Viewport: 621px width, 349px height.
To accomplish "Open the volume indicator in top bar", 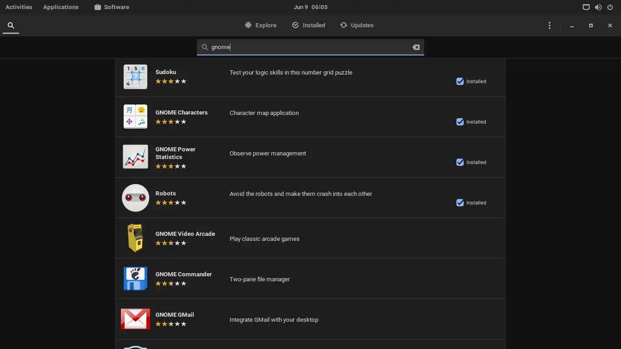I will 598,7.
